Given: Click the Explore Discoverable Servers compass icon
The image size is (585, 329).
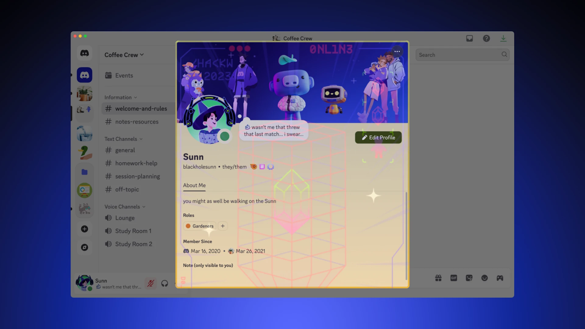Looking at the screenshot, I should click(x=84, y=247).
